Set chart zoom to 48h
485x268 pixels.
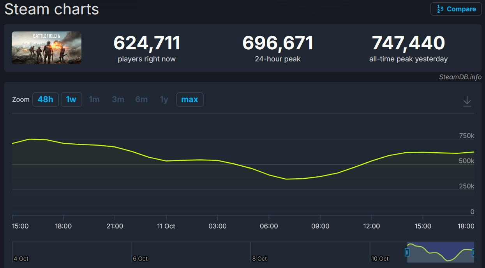(45, 99)
